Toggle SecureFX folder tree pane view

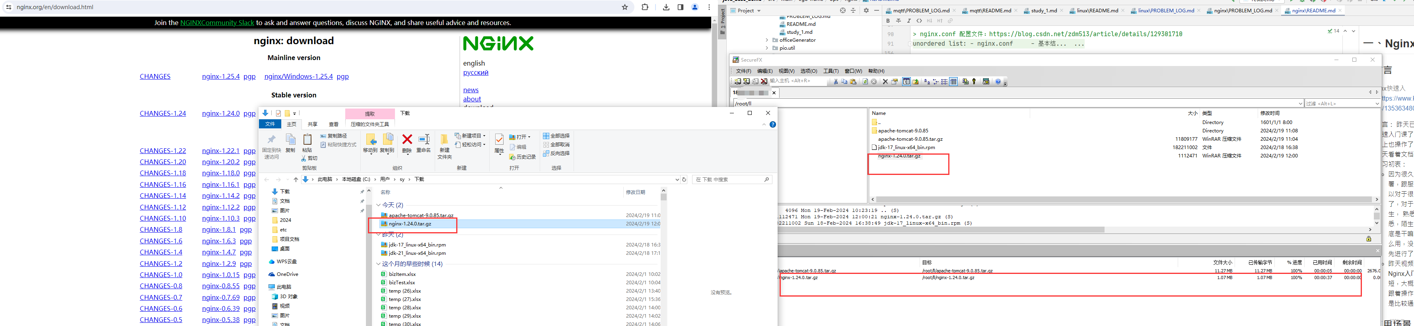906,81
